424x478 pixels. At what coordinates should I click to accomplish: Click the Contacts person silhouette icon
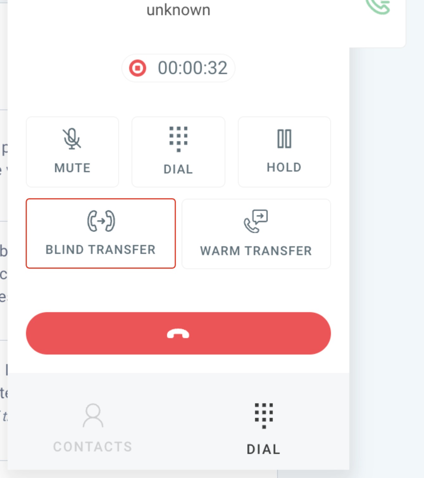click(x=93, y=415)
